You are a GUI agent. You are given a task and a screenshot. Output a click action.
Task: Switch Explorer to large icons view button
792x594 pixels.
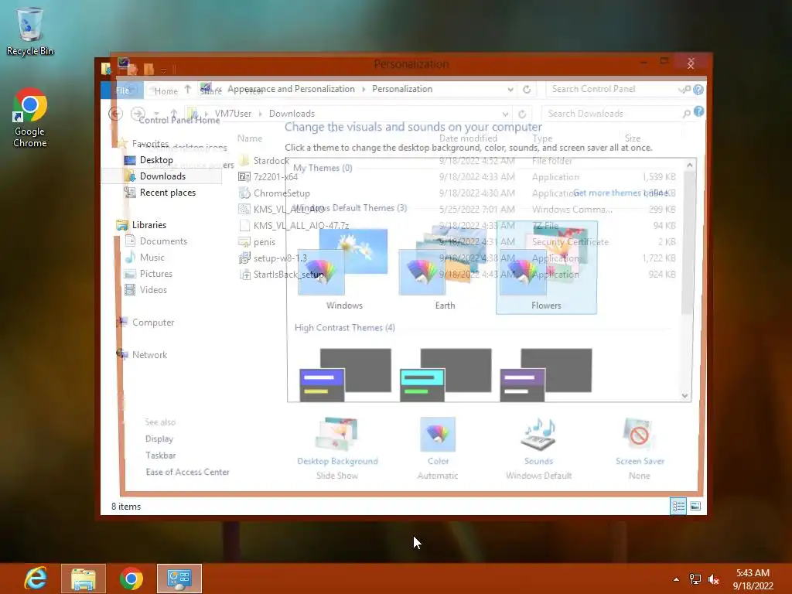(695, 506)
